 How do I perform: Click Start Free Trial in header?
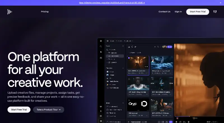click(x=198, y=12)
